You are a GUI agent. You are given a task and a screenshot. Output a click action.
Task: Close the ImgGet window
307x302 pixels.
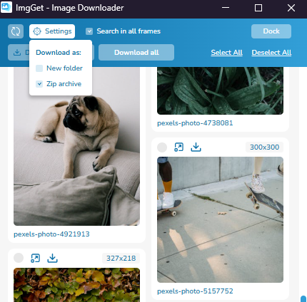pos(291,8)
